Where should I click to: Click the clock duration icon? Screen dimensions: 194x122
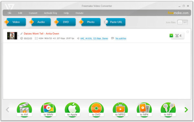22,38
